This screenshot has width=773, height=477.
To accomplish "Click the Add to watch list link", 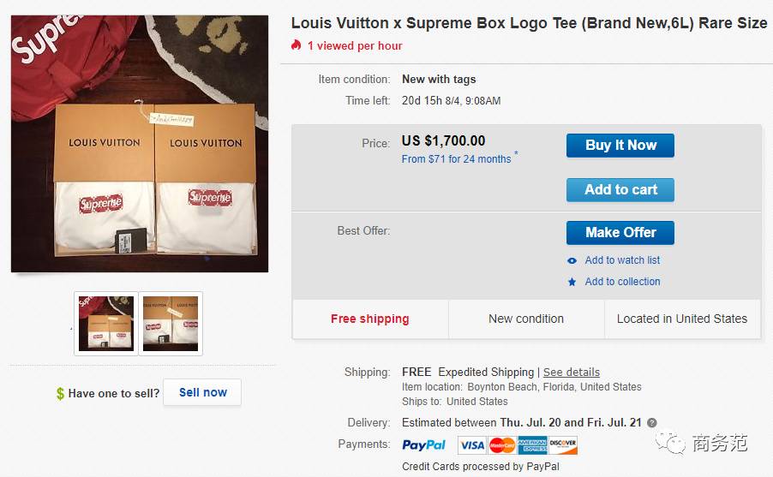I will coord(622,260).
